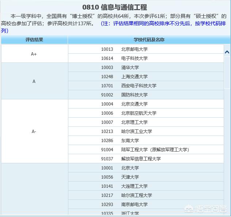The image size is (231, 217).
Task: Click the row 10217 哈尔滨工程大学
Action: tap(146, 195)
